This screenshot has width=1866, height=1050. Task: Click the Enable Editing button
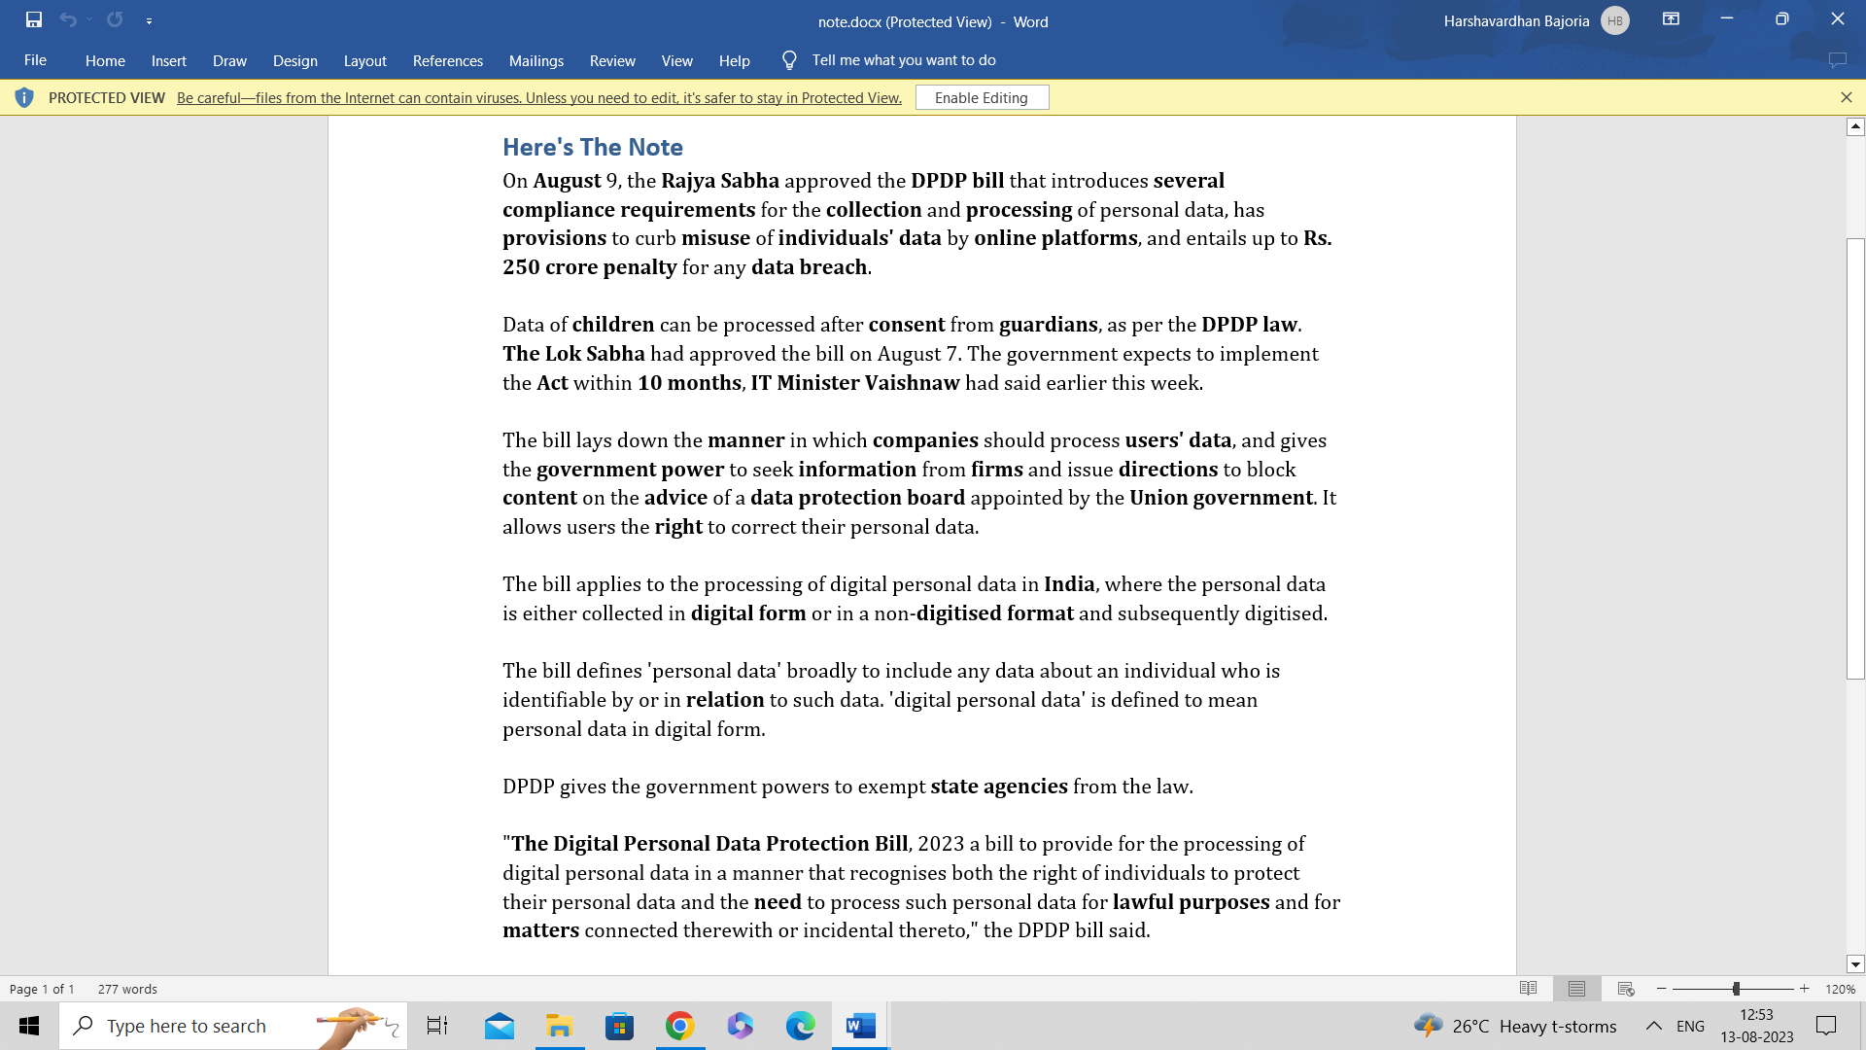pos(981,97)
